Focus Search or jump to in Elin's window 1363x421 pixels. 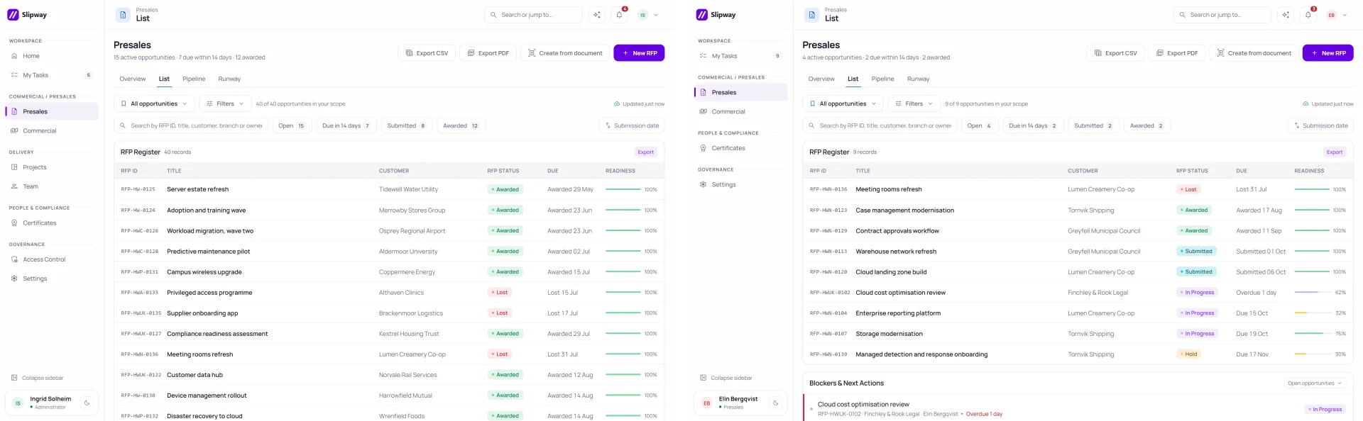pyautogui.click(x=1222, y=15)
